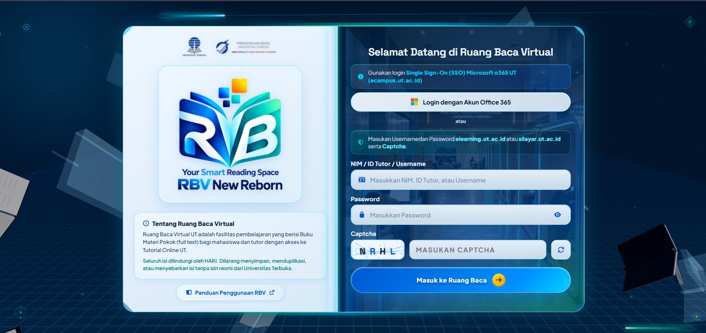Login dengan Akun Office 365 button
706x333 pixels.
point(460,102)
